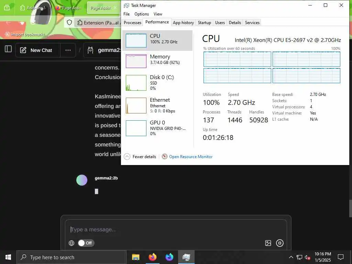Open the Firefox View icon in tab bar
The width and height of the screenshot is (352, 264).
(7, 8)
